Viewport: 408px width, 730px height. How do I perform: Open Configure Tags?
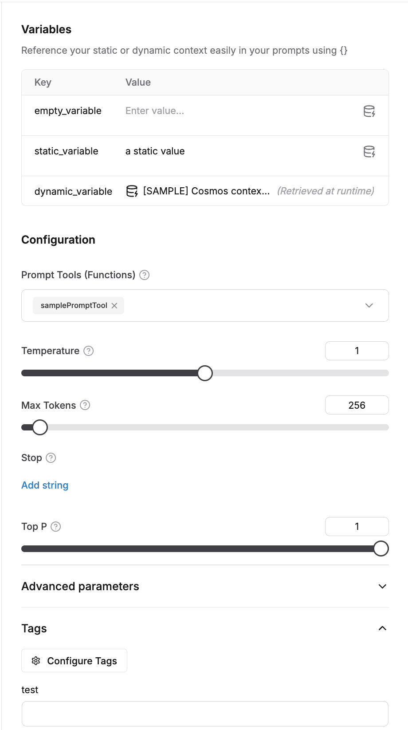(x=74, y=660)
